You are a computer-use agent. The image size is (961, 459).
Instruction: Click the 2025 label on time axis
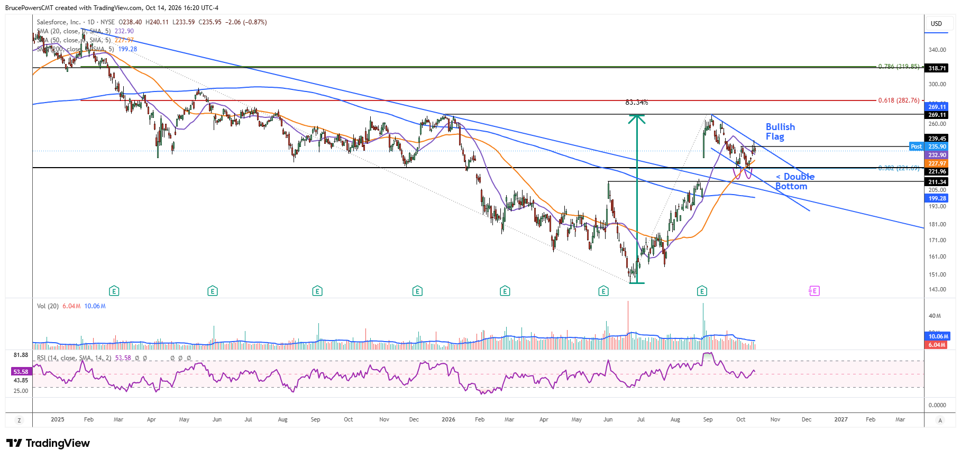(x=58, y=420)
